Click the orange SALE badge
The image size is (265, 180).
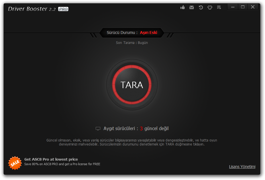click(15, 163)
